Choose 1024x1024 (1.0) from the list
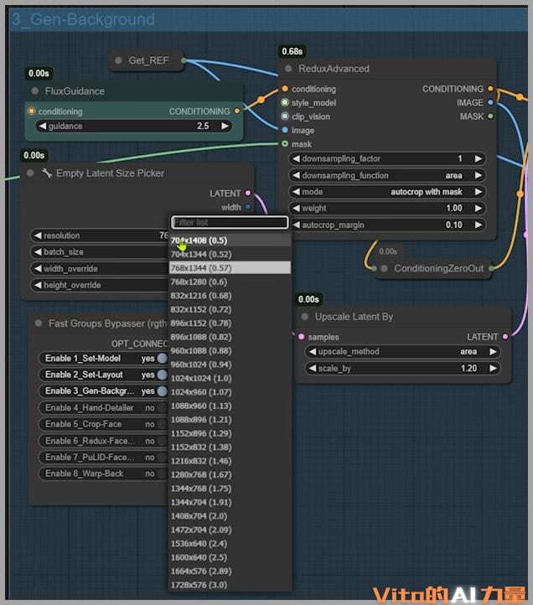 pos(230,378)
